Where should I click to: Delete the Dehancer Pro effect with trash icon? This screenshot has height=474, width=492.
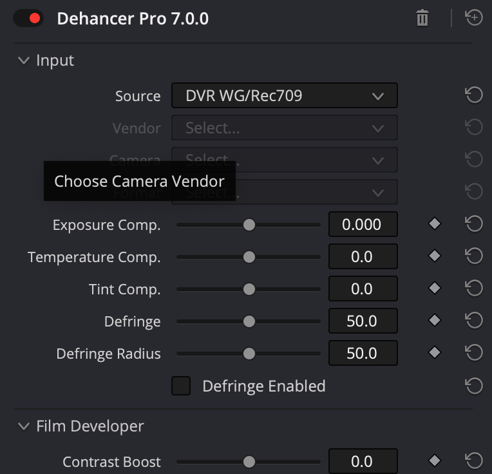click(422, 18)
